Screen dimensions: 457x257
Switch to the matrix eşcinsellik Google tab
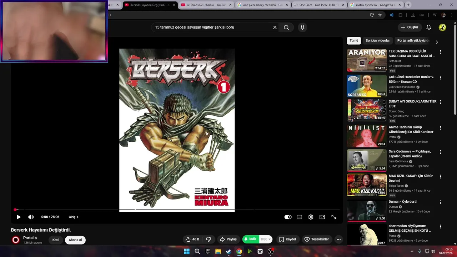pyautogui.click(x=376, y=5)
